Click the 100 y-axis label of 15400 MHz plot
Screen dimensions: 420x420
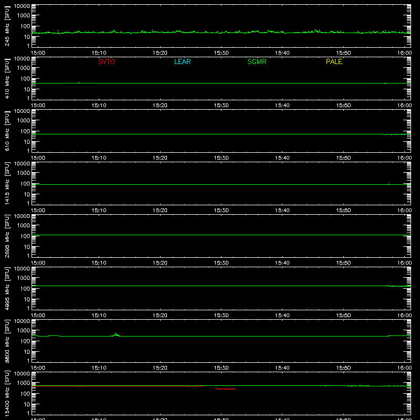pos(25,393)
